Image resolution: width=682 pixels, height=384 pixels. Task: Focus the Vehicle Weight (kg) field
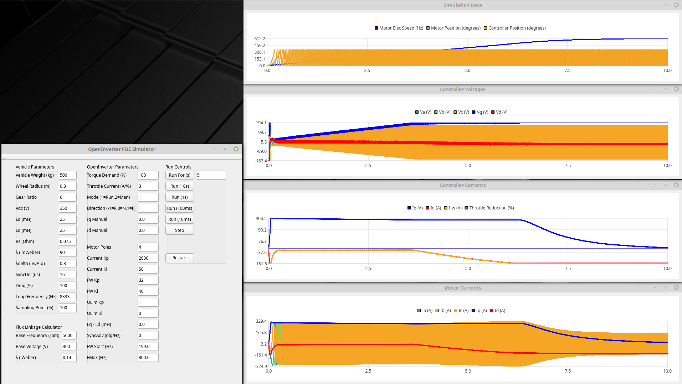67,175
